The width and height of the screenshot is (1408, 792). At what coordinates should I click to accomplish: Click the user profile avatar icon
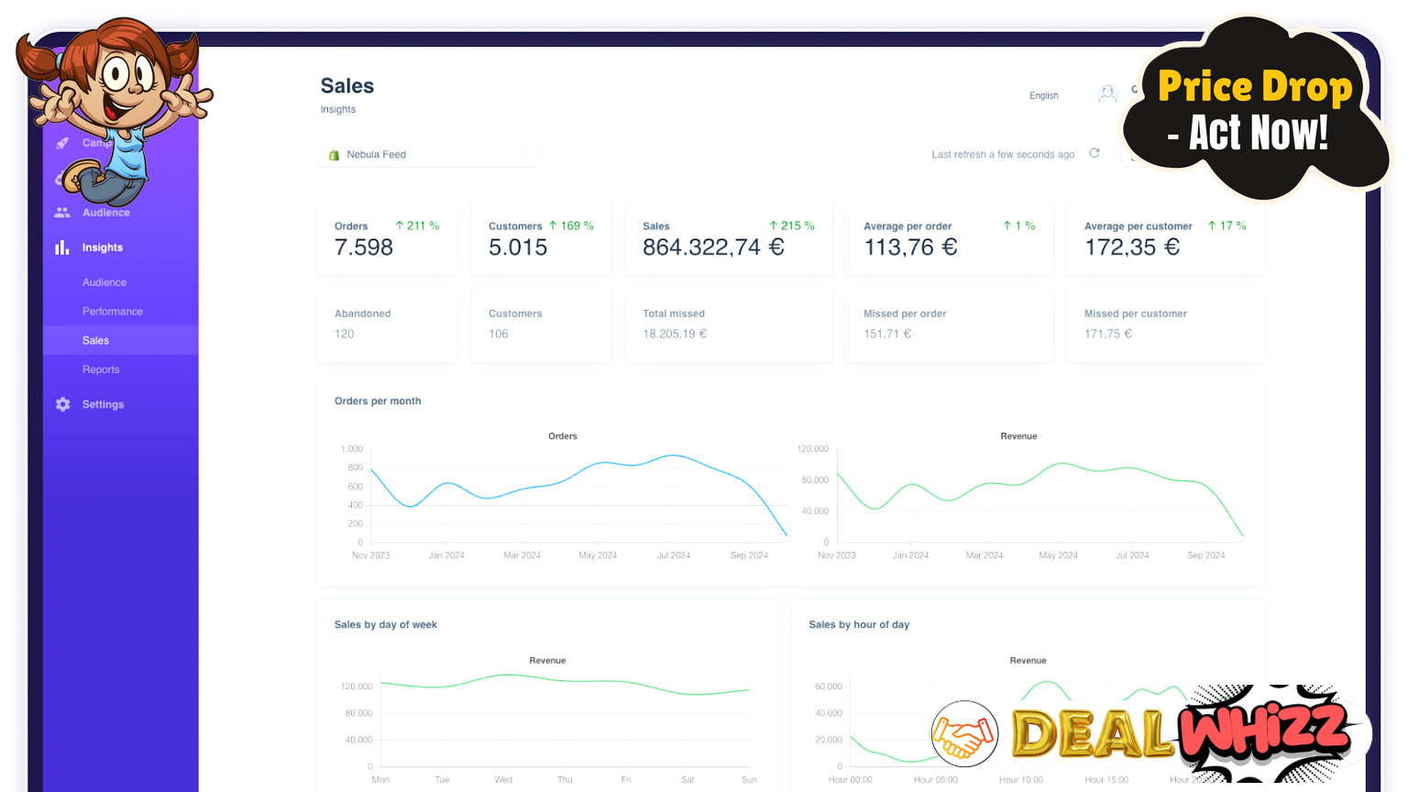(x=1107, y=93)
